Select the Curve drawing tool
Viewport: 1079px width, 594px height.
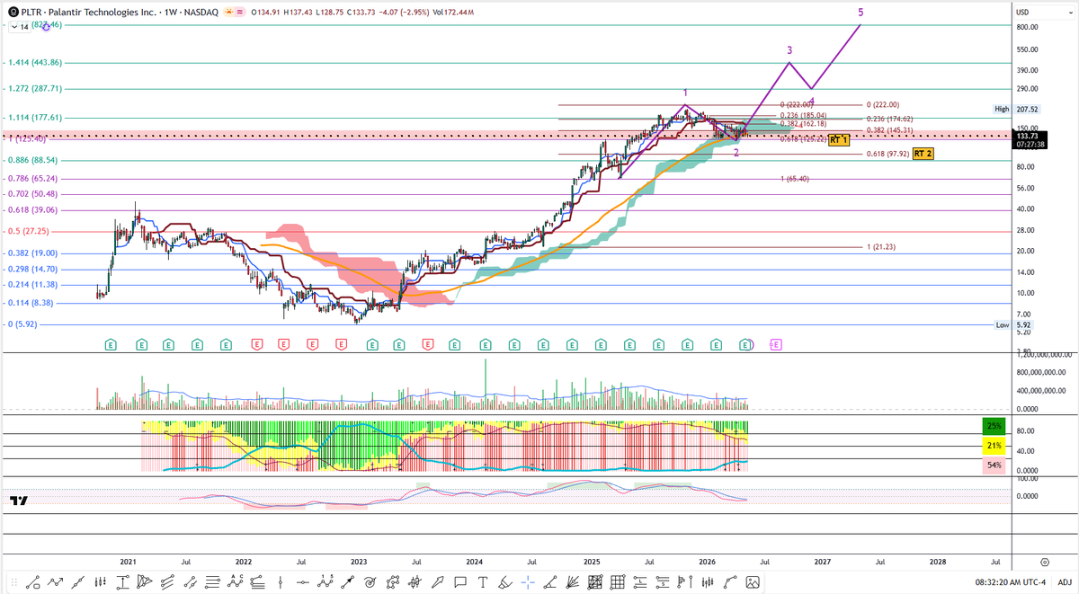729,582
